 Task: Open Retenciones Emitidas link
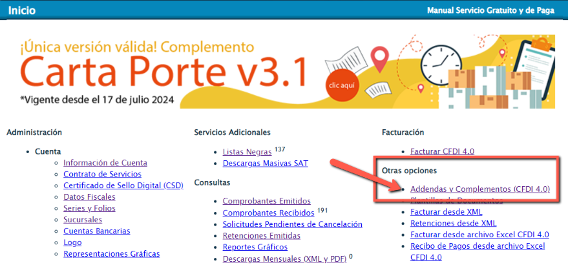262,236
